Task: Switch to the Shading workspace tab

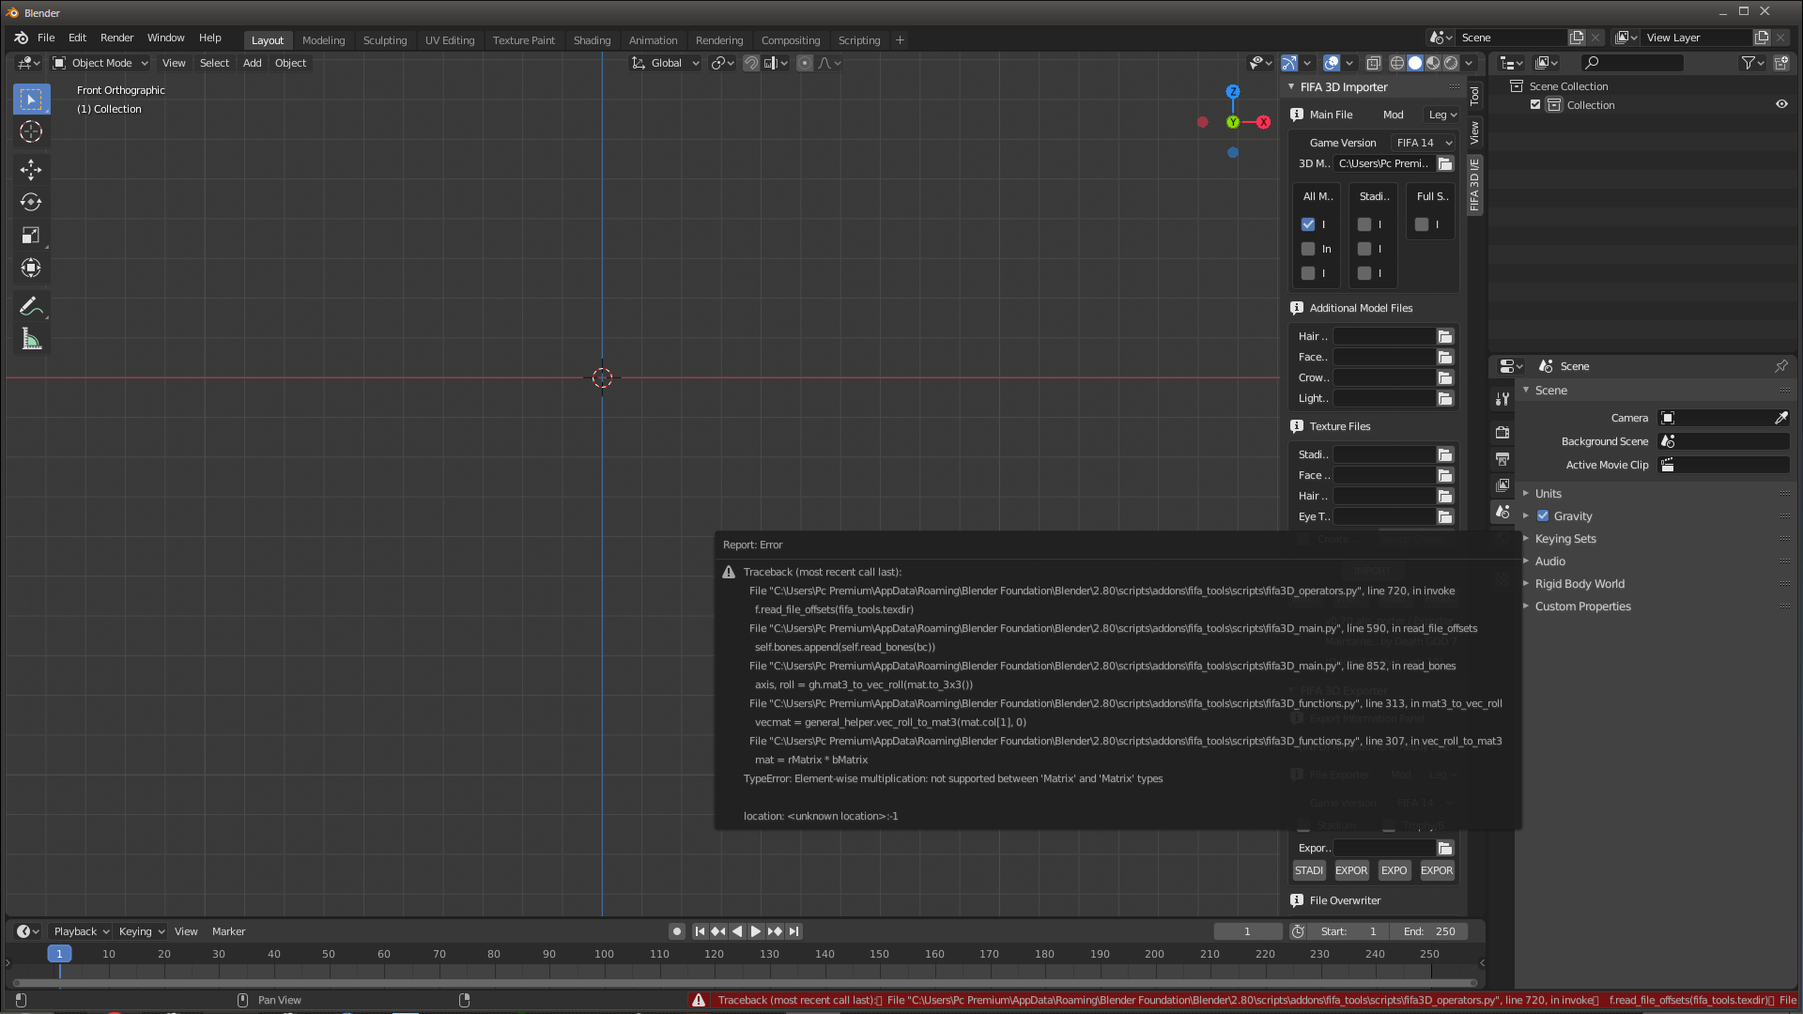Action: (592, 40)
